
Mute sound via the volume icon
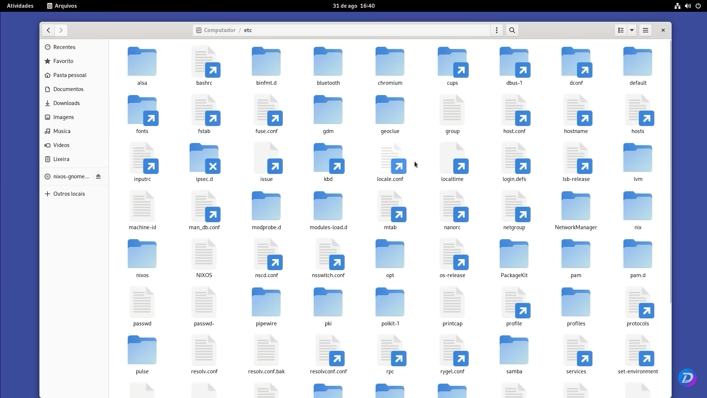(x=688, y=6)
